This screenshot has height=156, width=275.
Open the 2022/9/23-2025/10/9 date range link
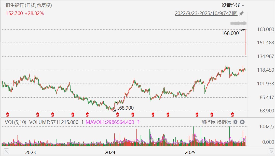point(206,13)
